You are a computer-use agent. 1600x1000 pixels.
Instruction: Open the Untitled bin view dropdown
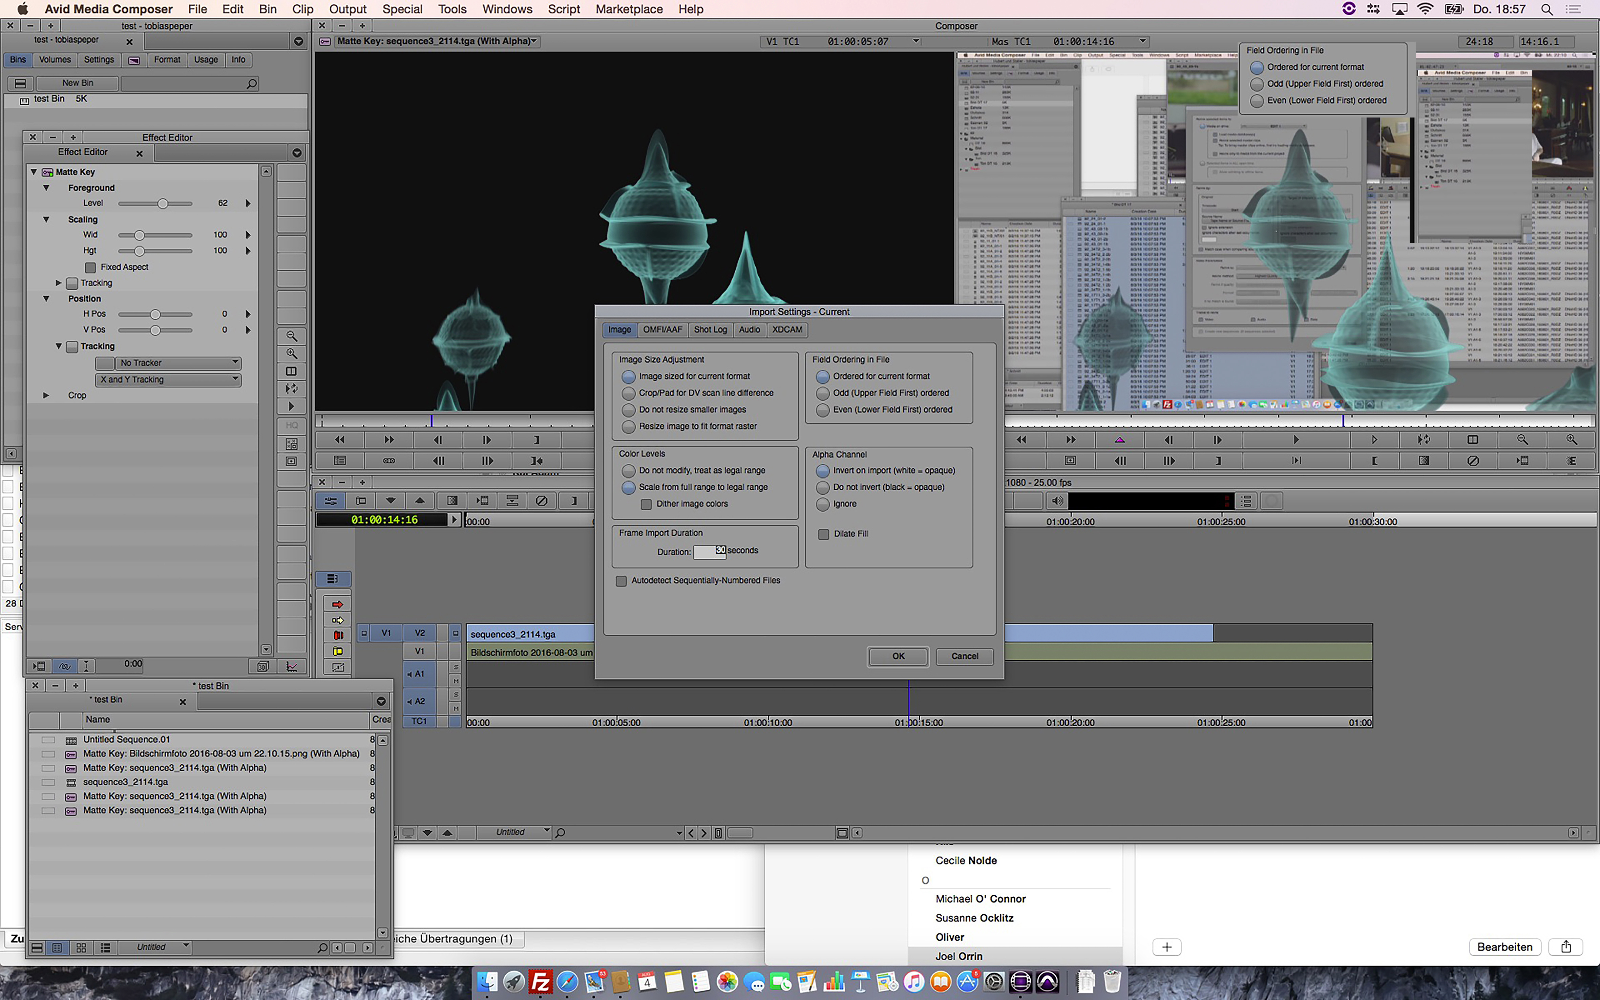[155, 948]
